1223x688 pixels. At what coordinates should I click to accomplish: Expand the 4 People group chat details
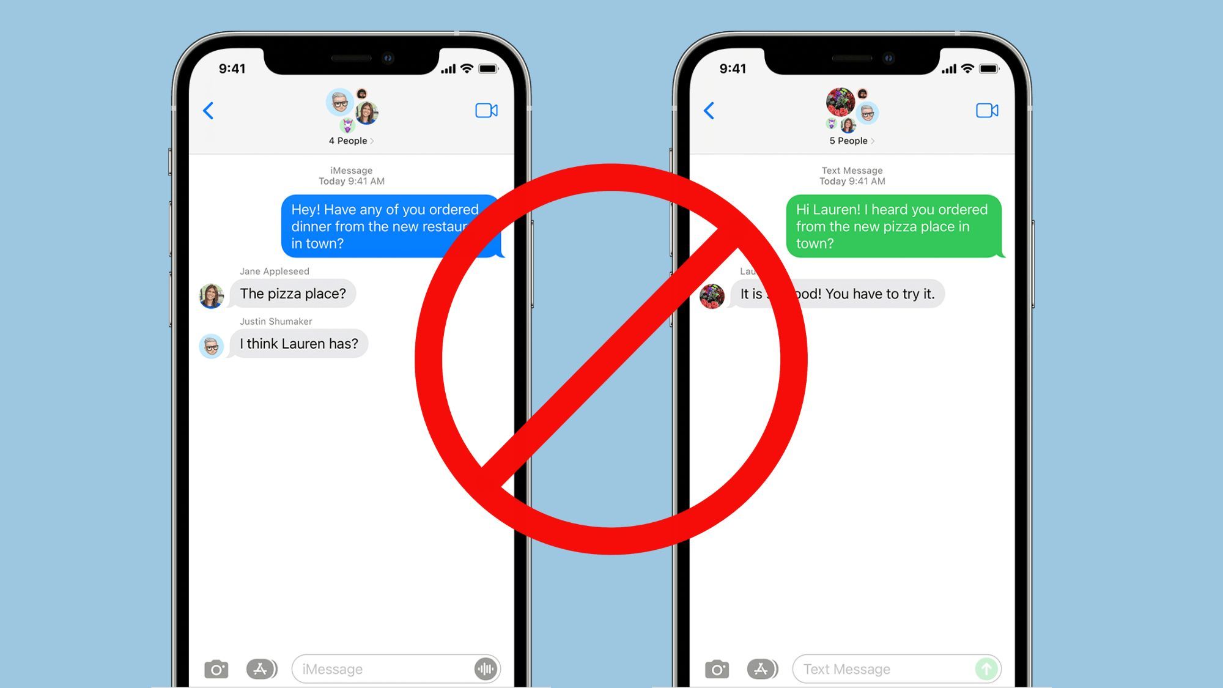[349, 140]
